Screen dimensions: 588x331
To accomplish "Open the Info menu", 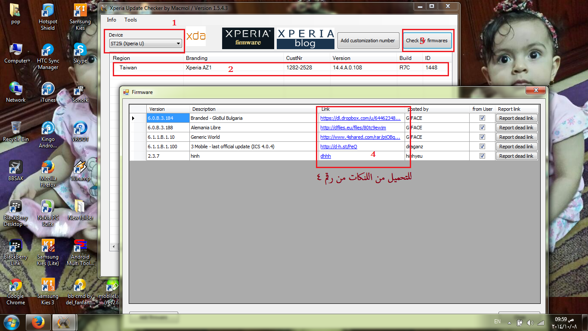I will point(111,20).
